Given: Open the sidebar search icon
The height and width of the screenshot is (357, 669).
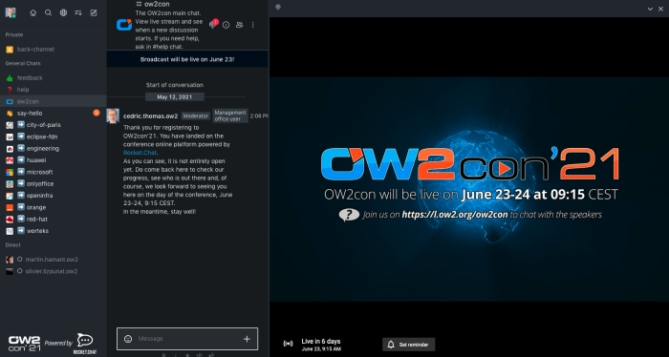Looking at the screenshot, I should pyautogui.click(x=48, y=12).
